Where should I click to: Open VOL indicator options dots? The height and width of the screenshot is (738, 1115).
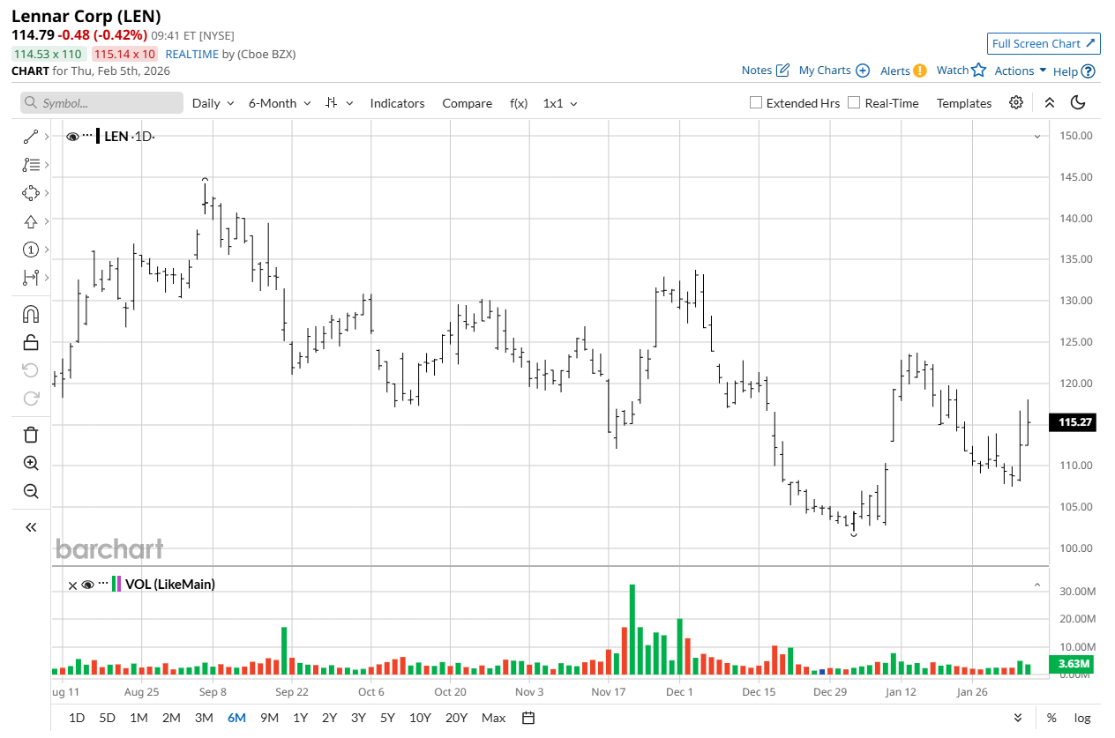(x=102, y=584)
